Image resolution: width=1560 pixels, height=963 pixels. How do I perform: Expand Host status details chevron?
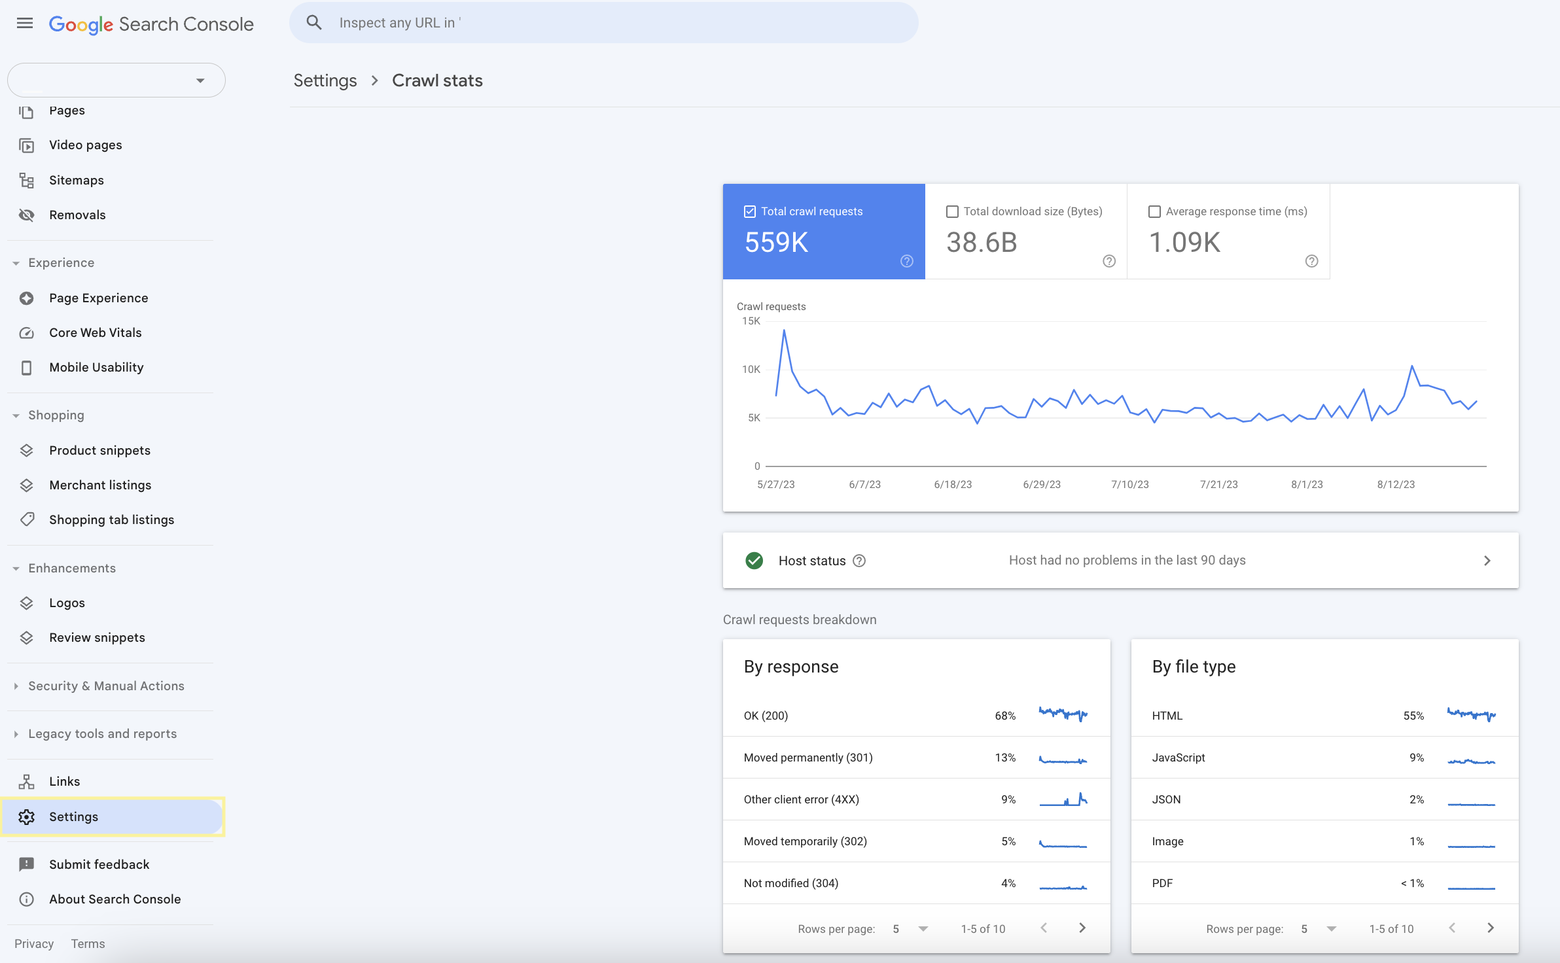point(1487,561)
